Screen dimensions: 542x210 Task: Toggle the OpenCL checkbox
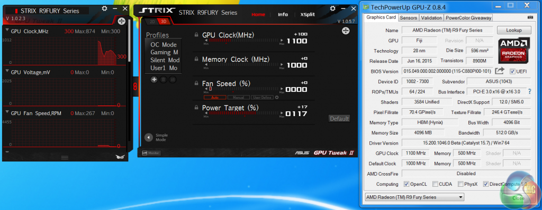point(406,184)
